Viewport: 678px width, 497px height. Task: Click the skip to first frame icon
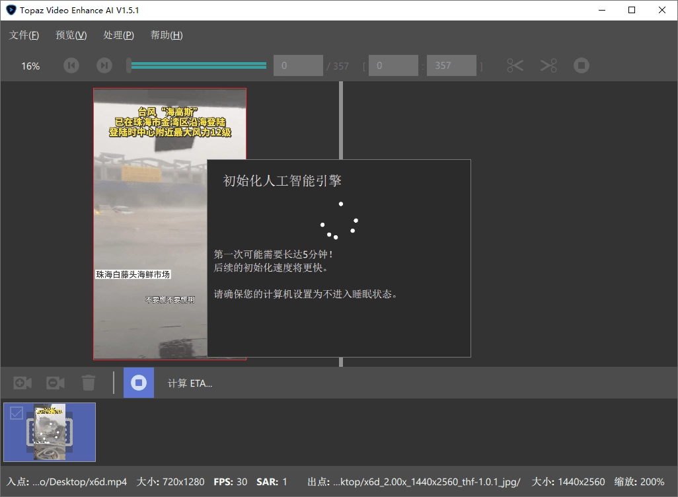tap(71, 65)
